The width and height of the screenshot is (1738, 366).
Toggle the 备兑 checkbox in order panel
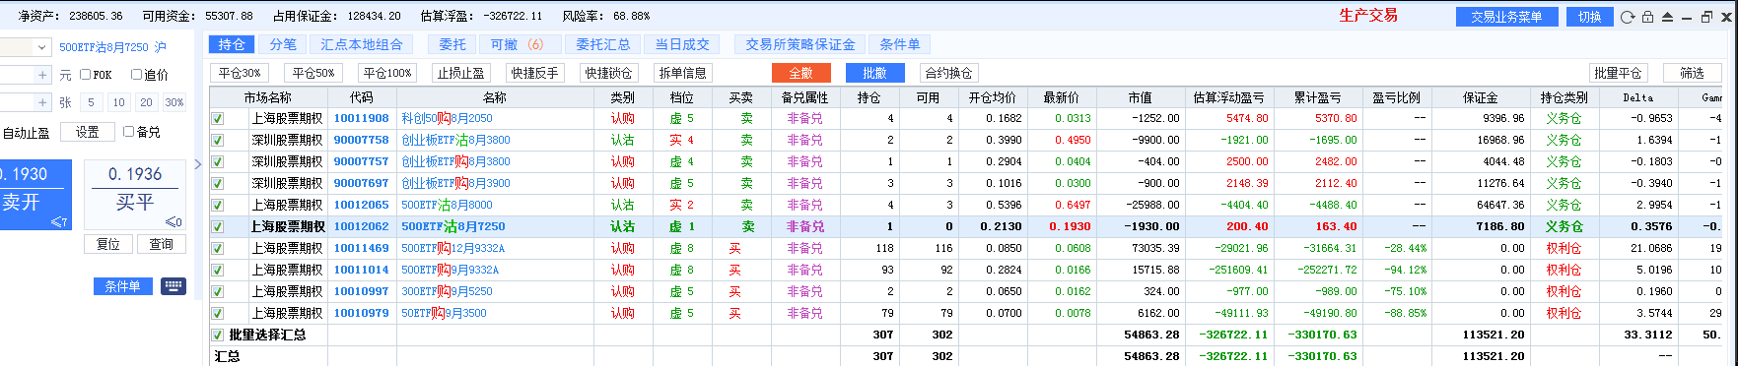pos(128,131)
